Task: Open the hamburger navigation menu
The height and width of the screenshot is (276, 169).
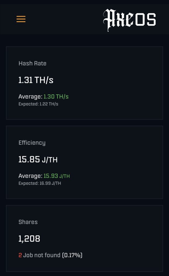Action: point(21,19)
